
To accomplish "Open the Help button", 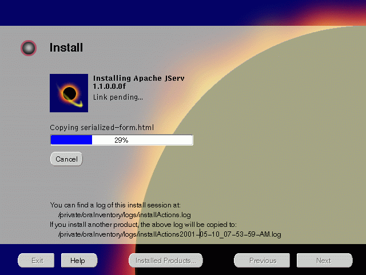I will pyautogui.click(x=79, y=260).
